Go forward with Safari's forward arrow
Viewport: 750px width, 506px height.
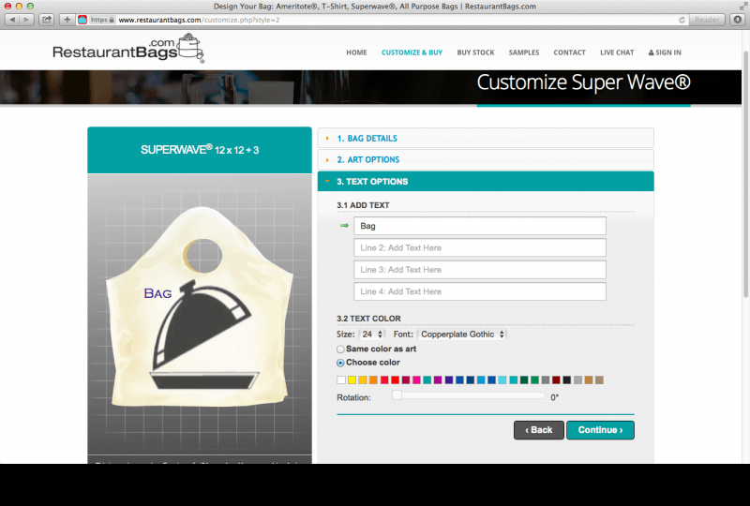point(26,20)
